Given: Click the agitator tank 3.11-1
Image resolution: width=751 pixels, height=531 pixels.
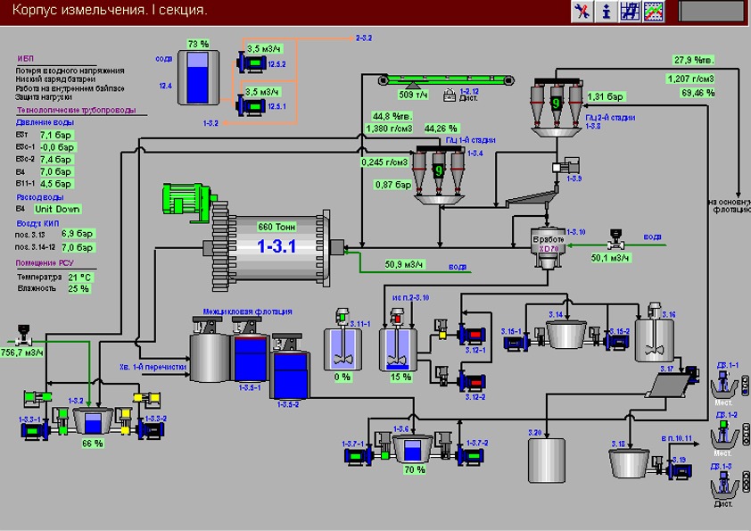Looking at the screenshot, I should click(x=342, y=346).
